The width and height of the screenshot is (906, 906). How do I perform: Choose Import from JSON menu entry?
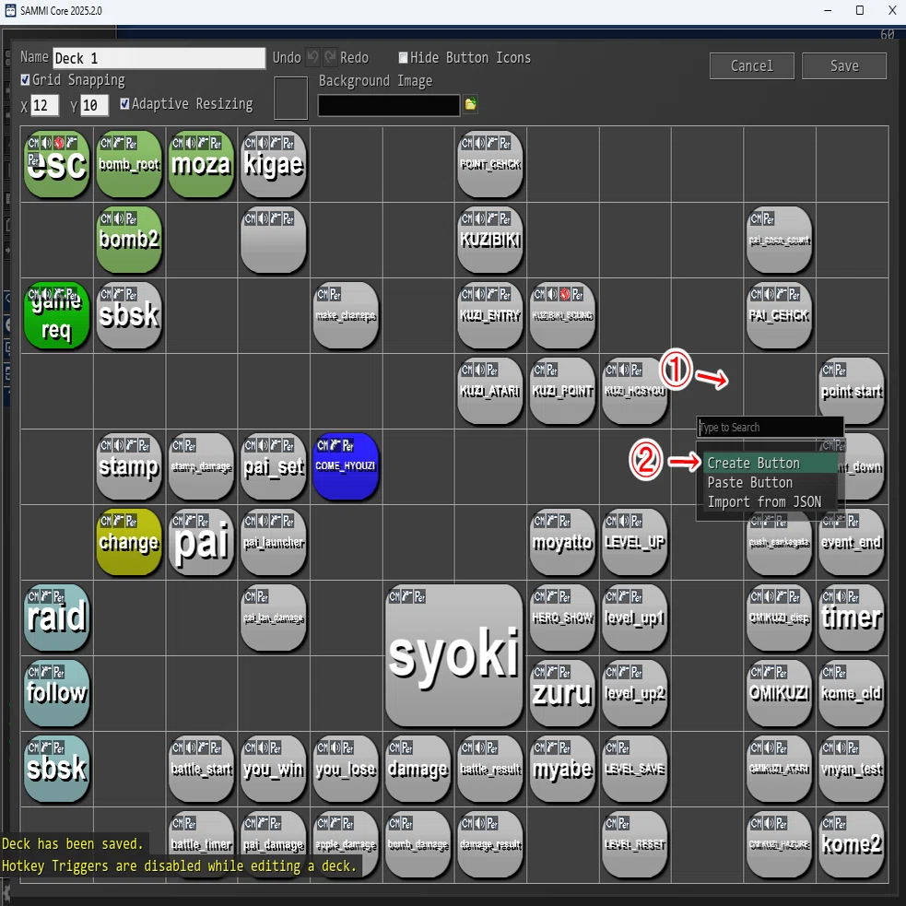(x=770, y=501)
